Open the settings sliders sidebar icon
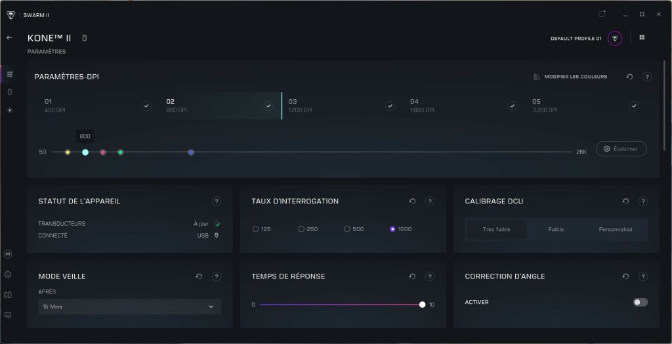The height and width of the screenshot is (344, 672). (x=10, y=74)
